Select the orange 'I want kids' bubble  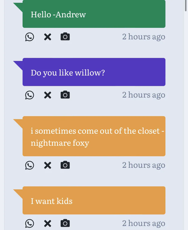pyautogui.click(x=94, y=201)
